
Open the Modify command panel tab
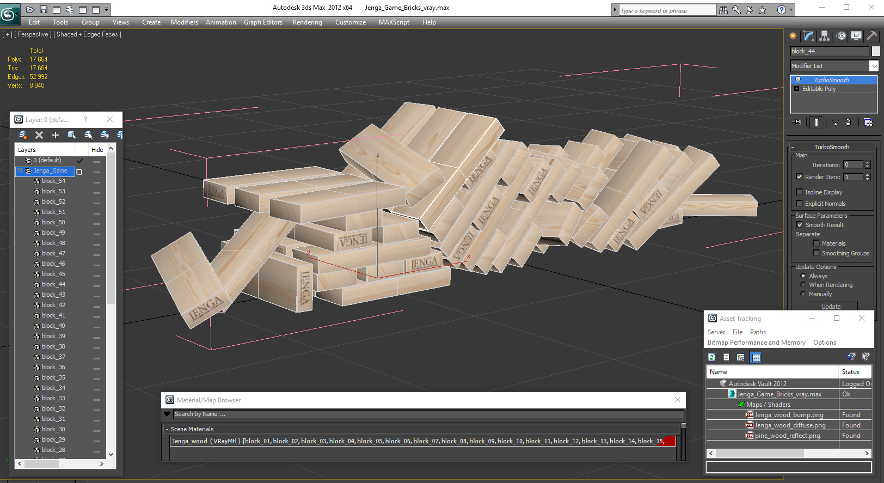809,36
